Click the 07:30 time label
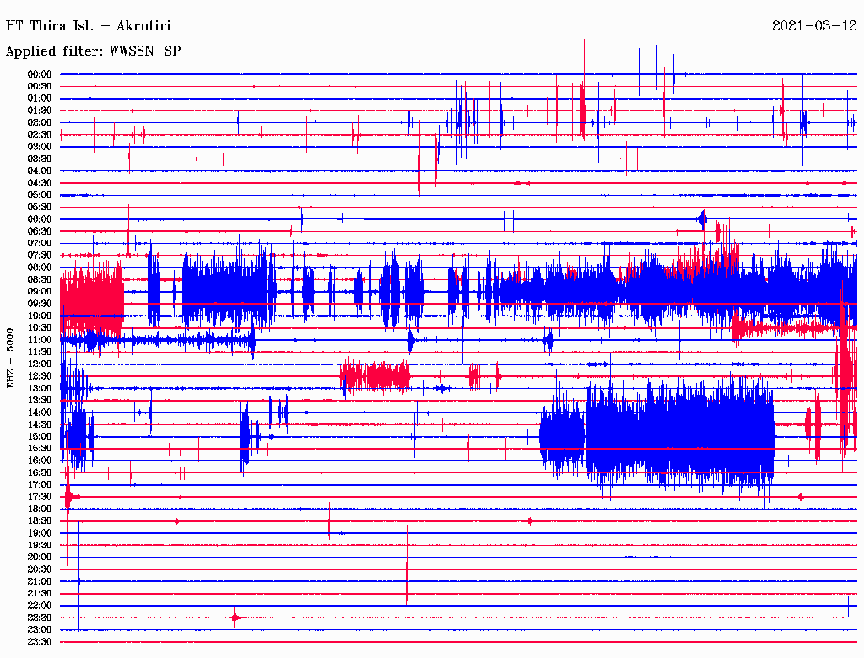The width and height of the screenshot is (864, 658). [x=40, y=255]
